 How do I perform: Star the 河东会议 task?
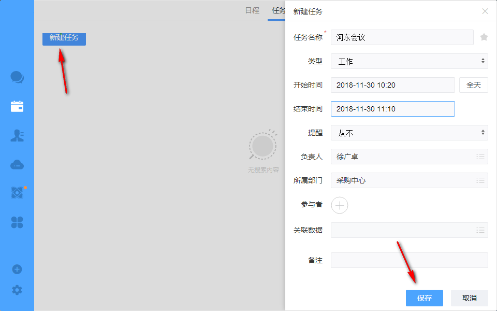point(484,37)
